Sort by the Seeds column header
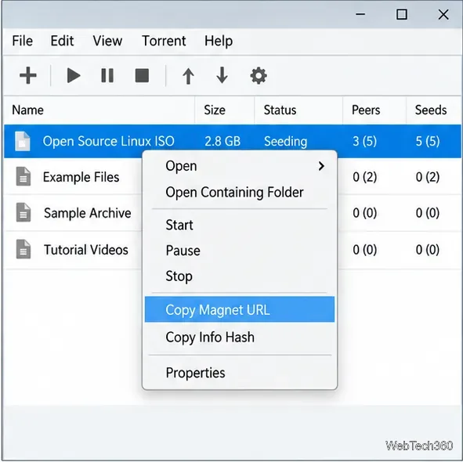 (x=434, y=110)
